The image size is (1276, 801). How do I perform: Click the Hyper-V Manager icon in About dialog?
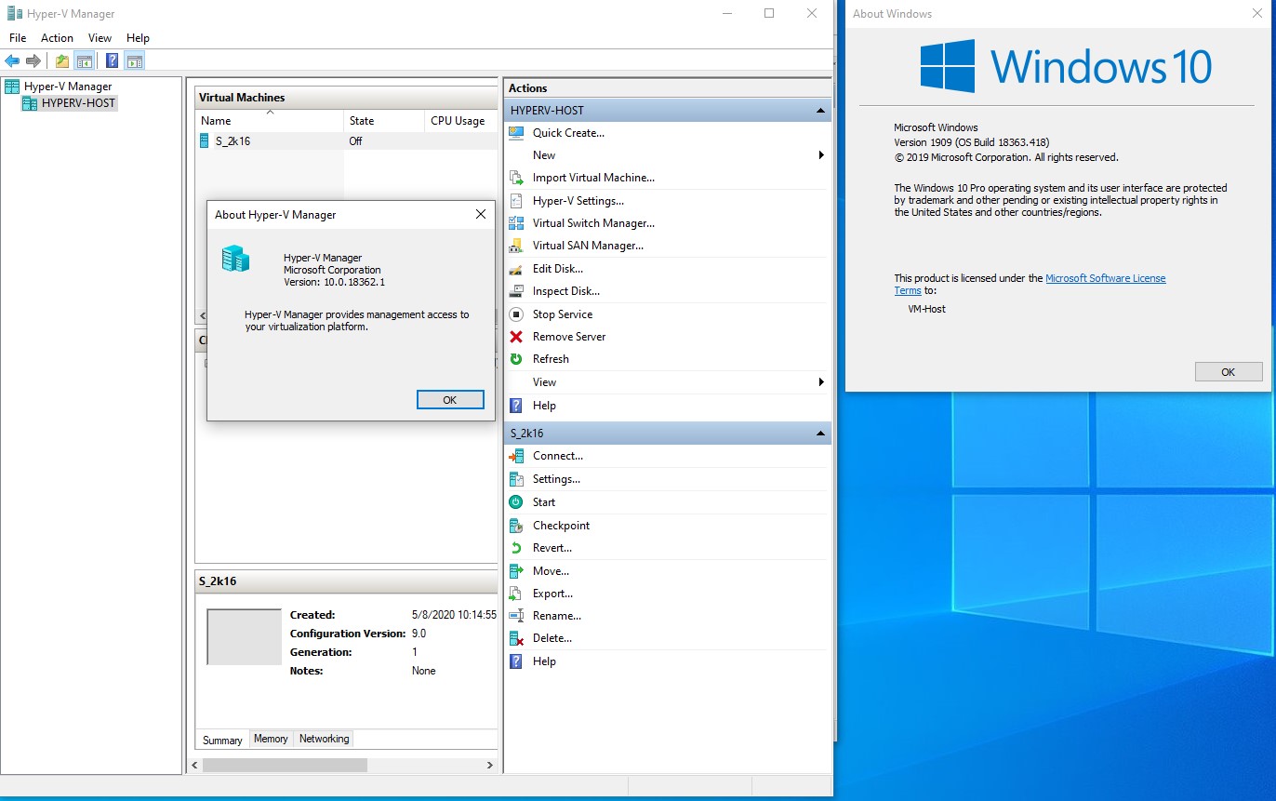point(235,259)
